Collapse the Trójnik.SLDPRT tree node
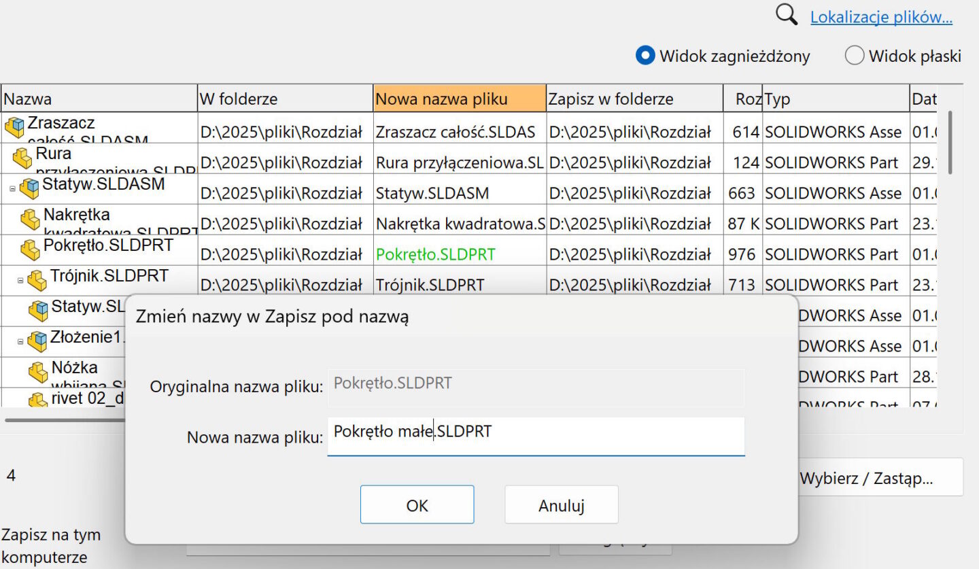Screen dimensions: 979x569 tap(20, 280)
